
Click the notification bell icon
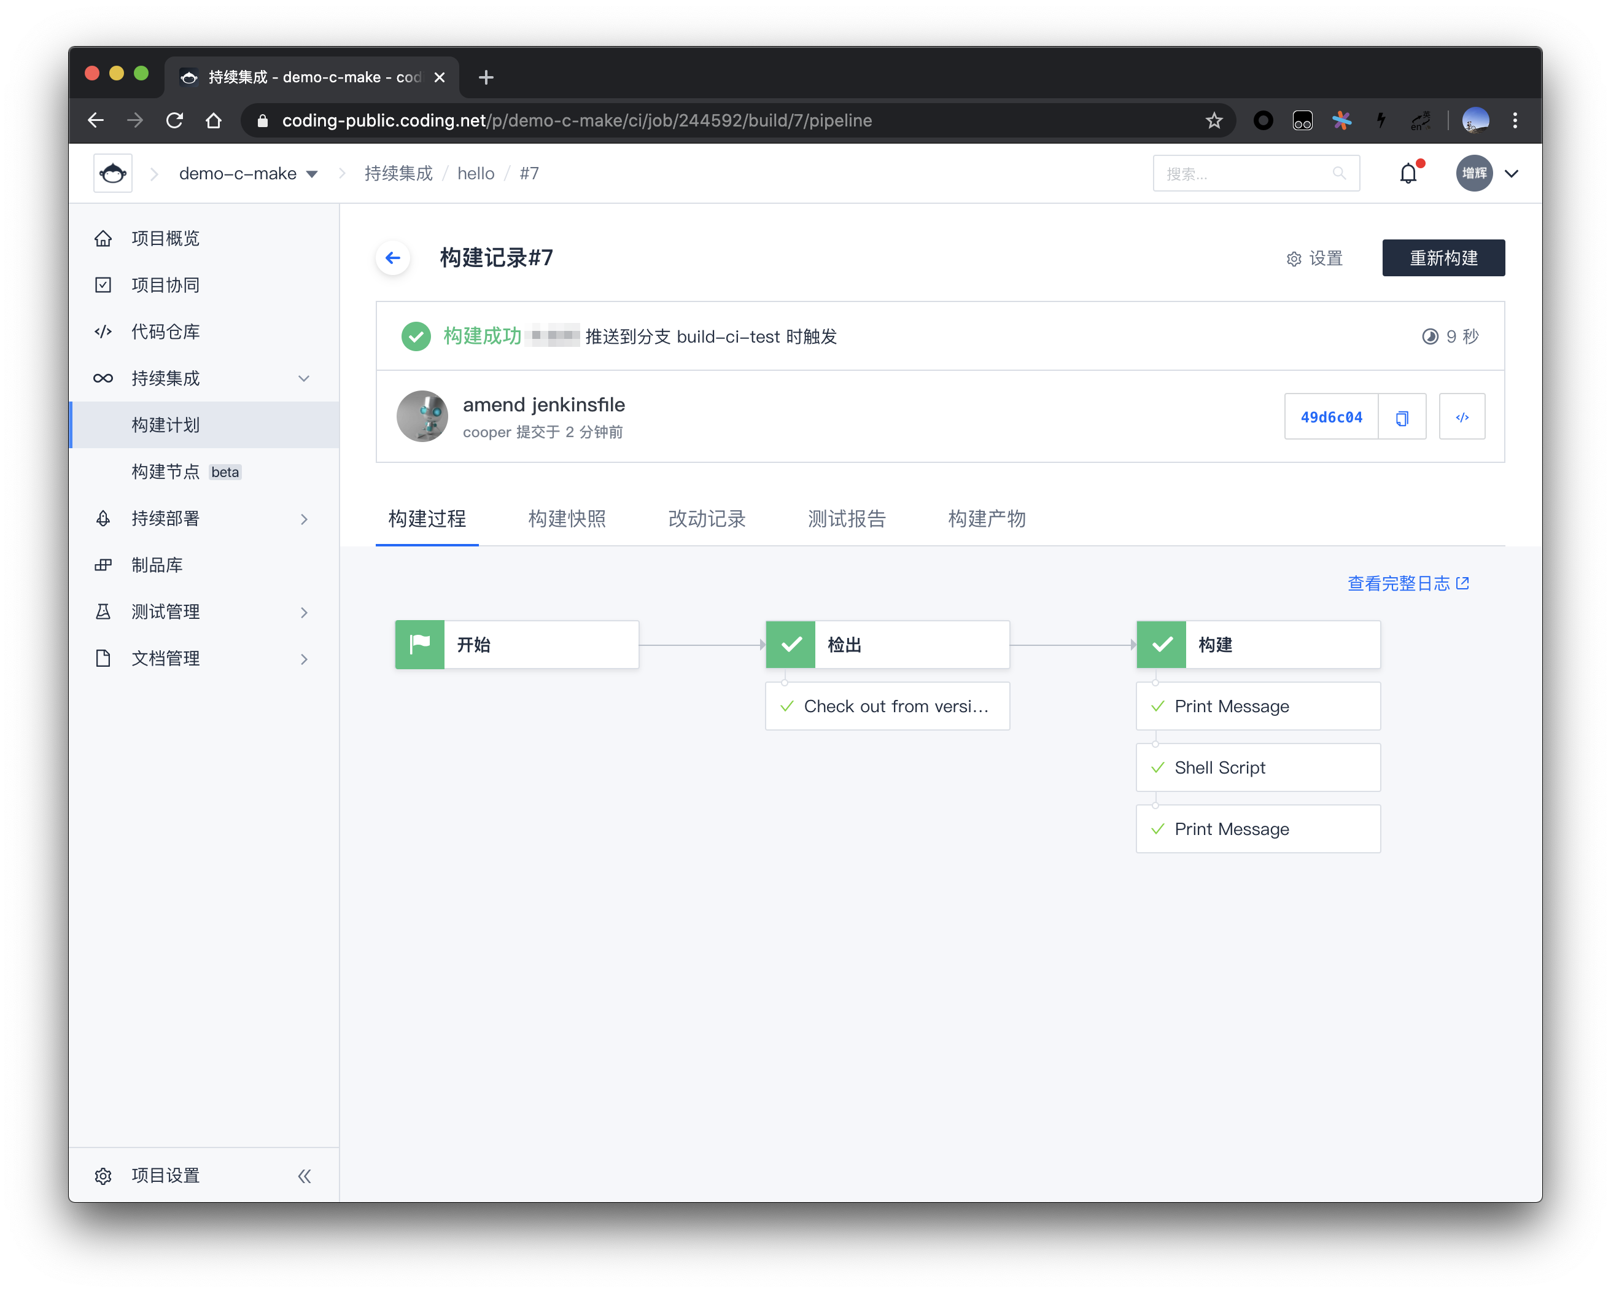point(1408,173)
